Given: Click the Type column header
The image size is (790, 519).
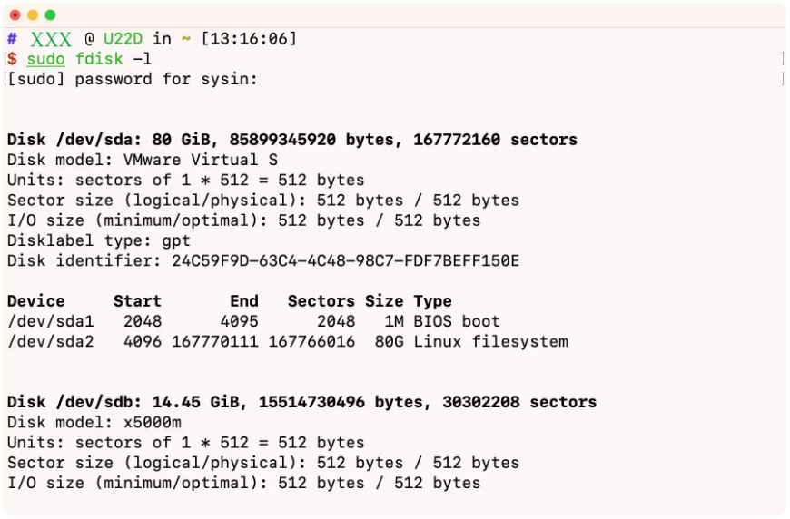Looking at the screenshot, I should [x=432, y=301].
